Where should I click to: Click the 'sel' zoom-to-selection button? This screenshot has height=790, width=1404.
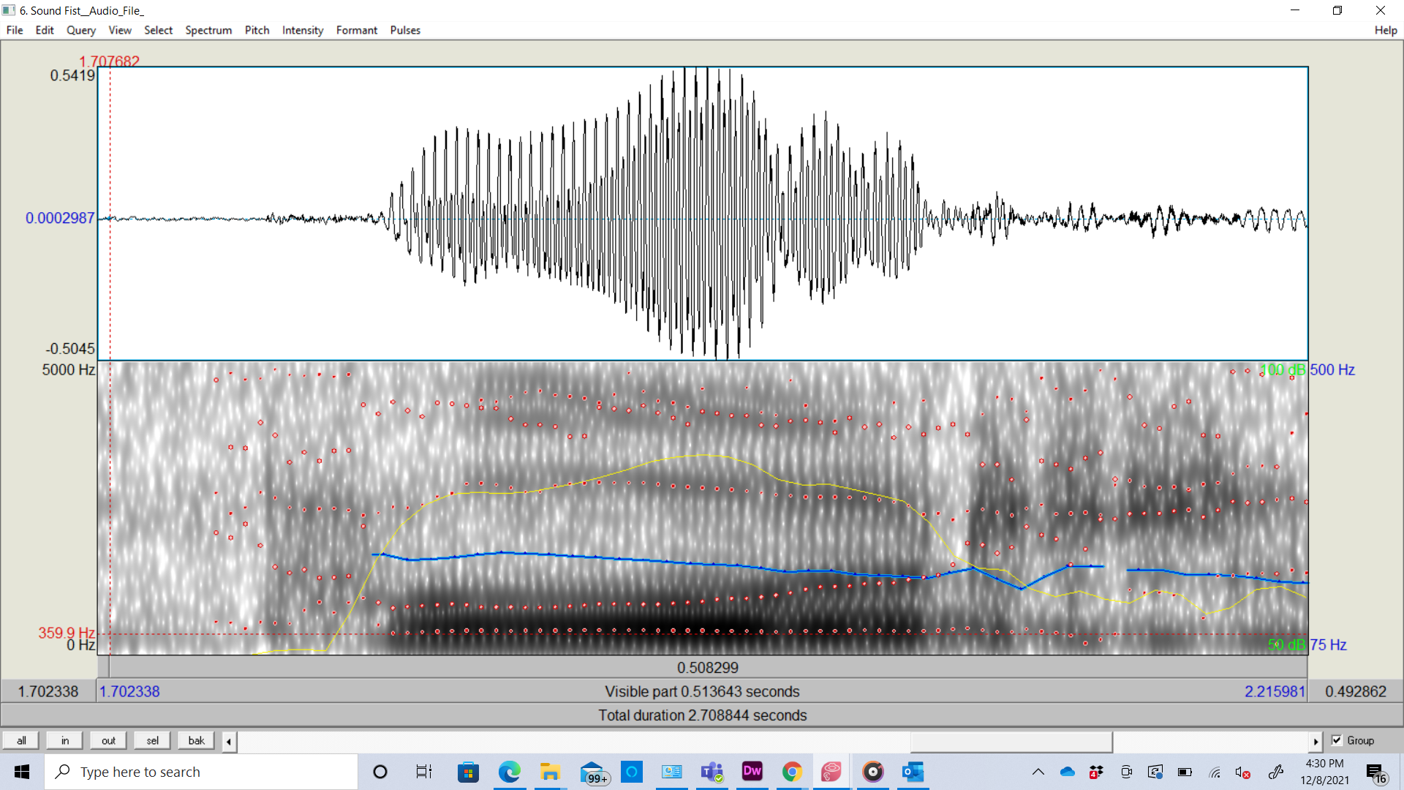(x=152, y=740)
